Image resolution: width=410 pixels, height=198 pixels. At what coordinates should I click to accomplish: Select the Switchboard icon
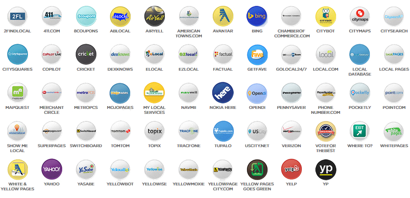(x=86, y=131)
